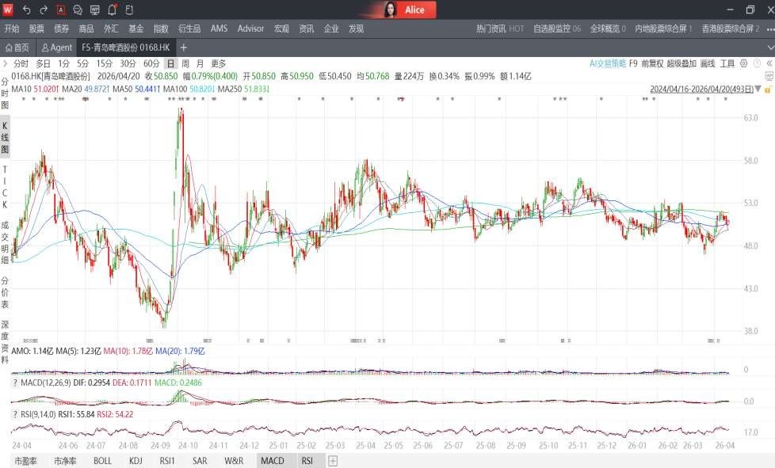This screenshot has height=468, width=775.
Task: Open the 更多 period options dropdown
Action: (x=218, y=63)
